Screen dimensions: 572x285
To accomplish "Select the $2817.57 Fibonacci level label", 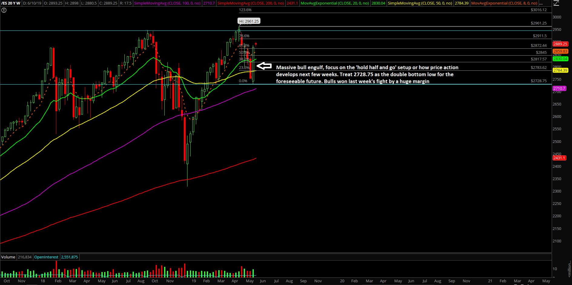I will (539, 59).
